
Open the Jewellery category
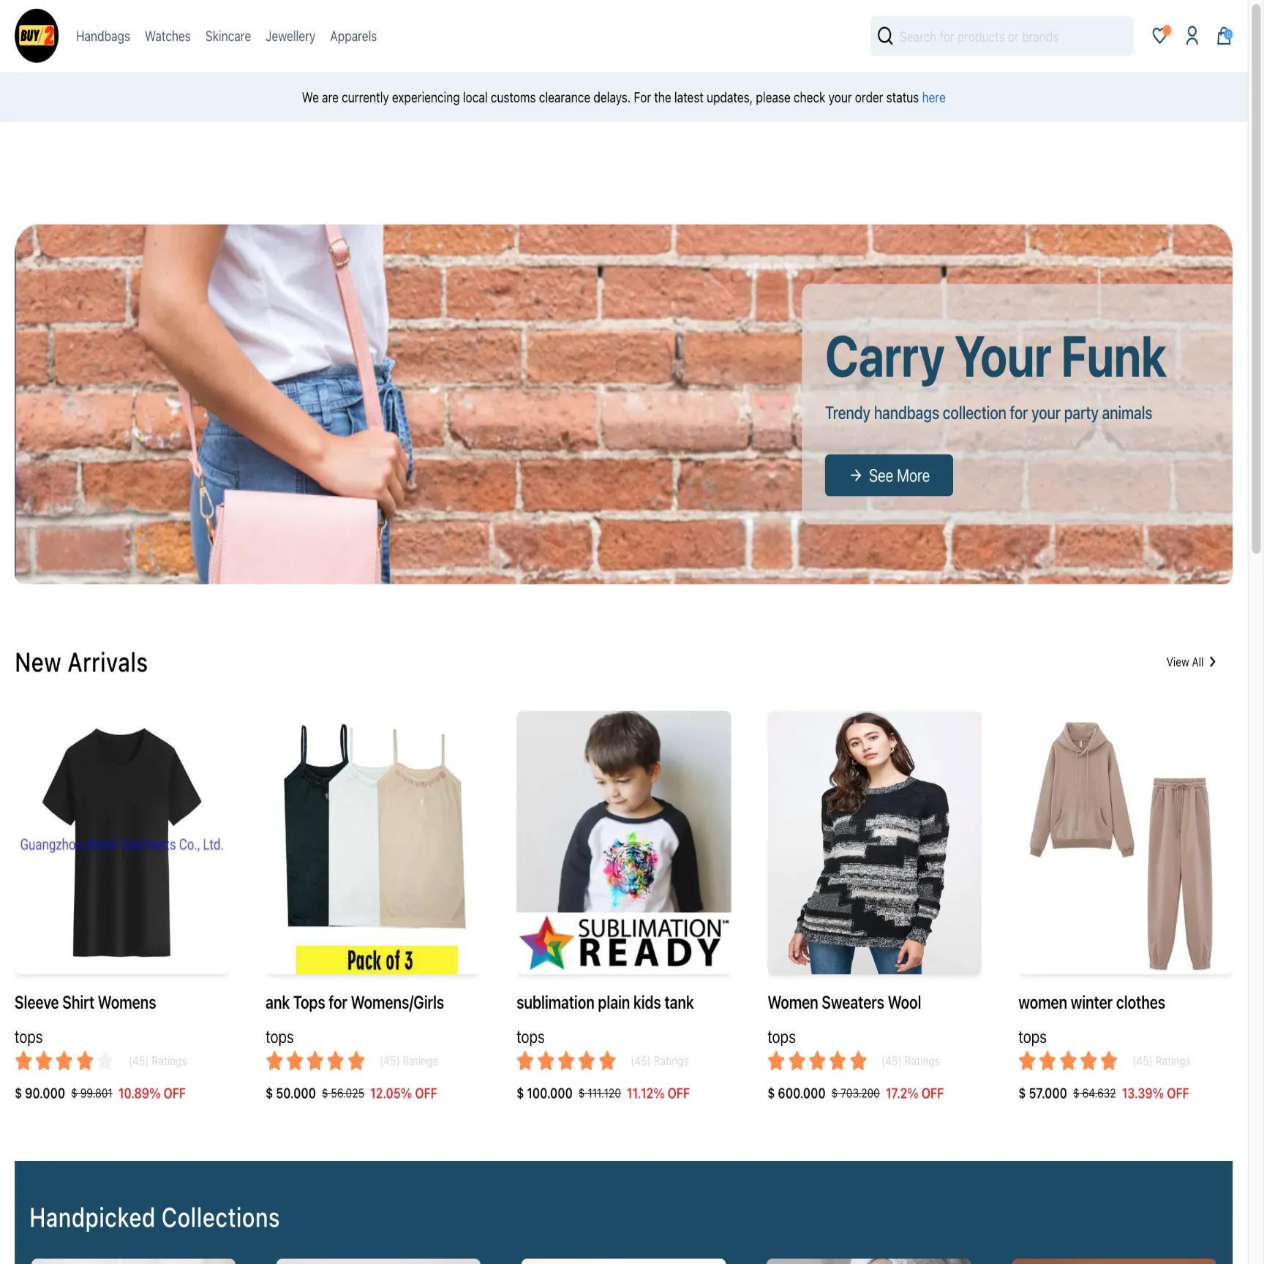290,36
